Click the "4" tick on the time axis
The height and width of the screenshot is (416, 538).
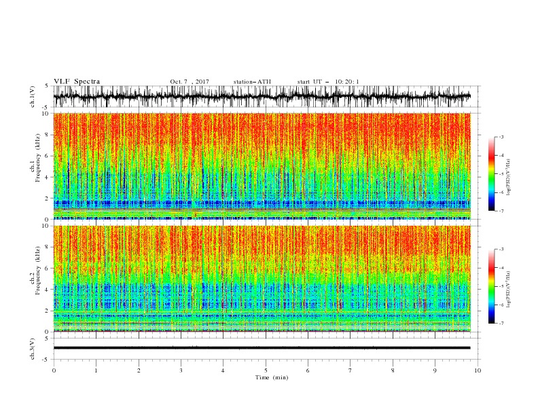[223, 370]
